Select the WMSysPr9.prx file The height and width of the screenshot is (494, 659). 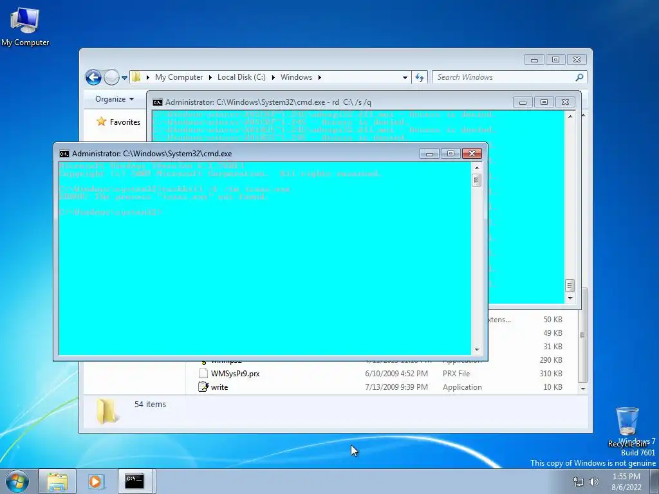[235, 374]
